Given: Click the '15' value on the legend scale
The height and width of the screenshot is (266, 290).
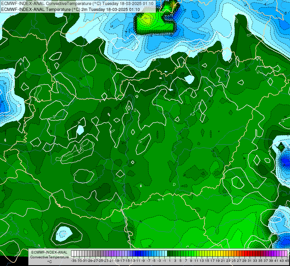Looking at the screenshot, I should click(207, 261).
